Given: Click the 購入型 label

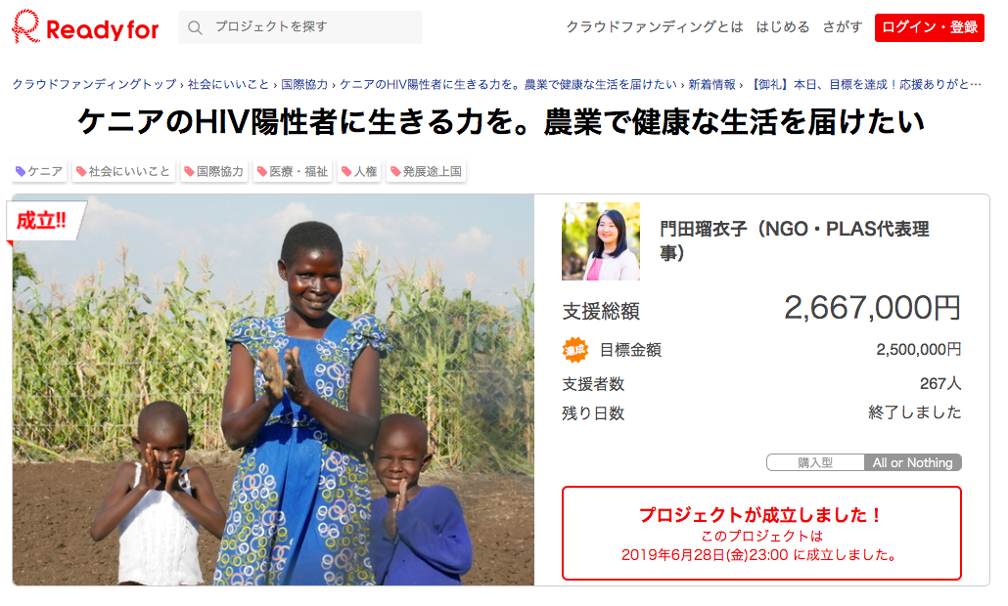Looking at the screenshot, I should [815, 462].
